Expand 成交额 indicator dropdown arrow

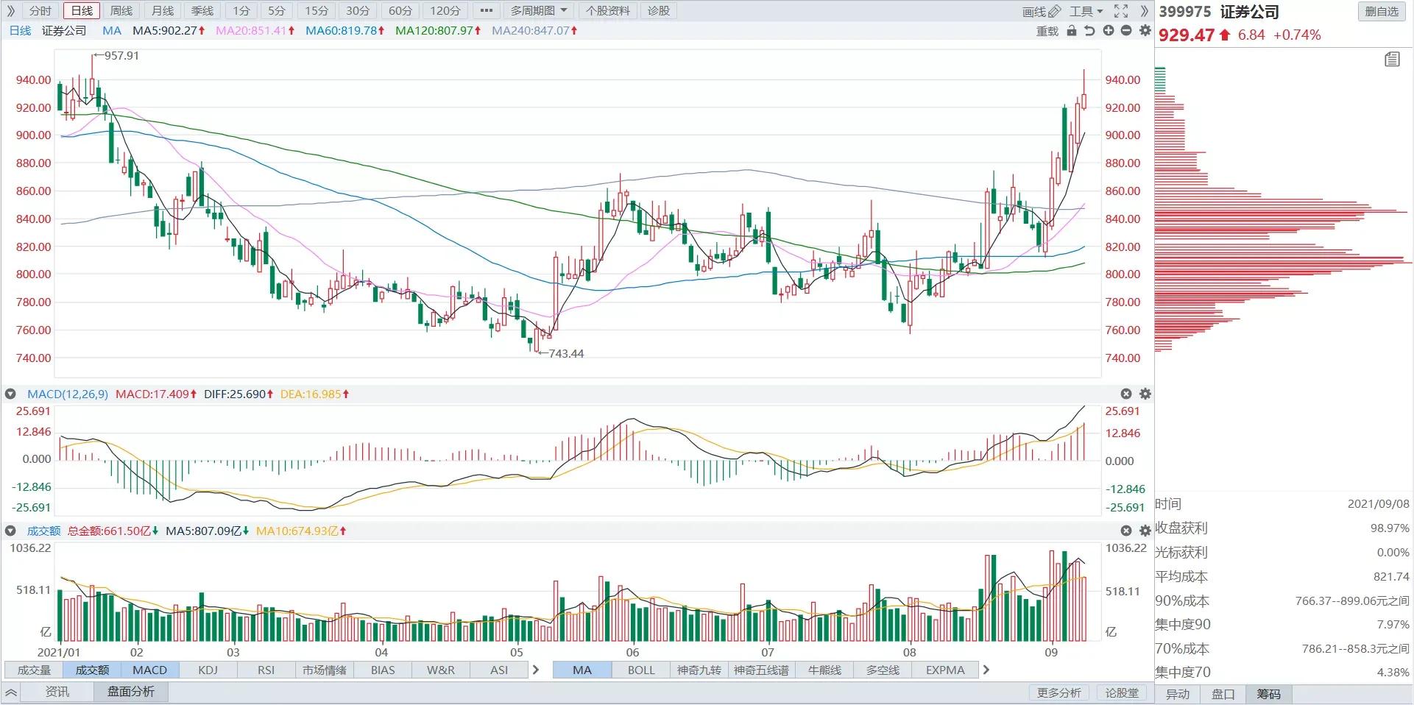click(x=10, y=531)
